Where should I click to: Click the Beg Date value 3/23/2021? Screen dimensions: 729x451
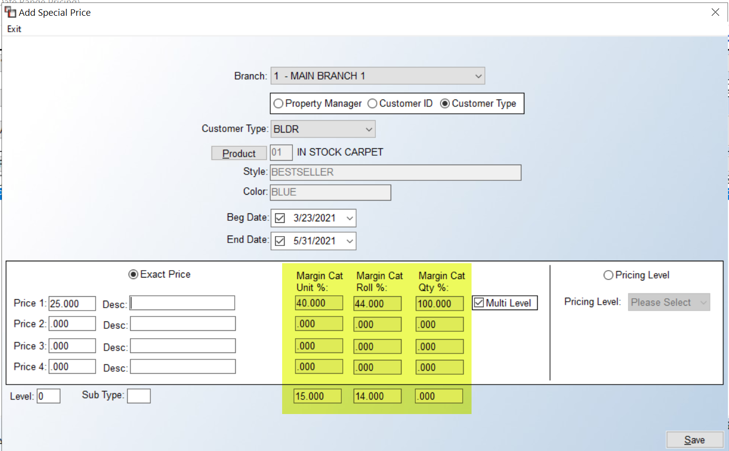pyautogui.click(x=314, y=218)
